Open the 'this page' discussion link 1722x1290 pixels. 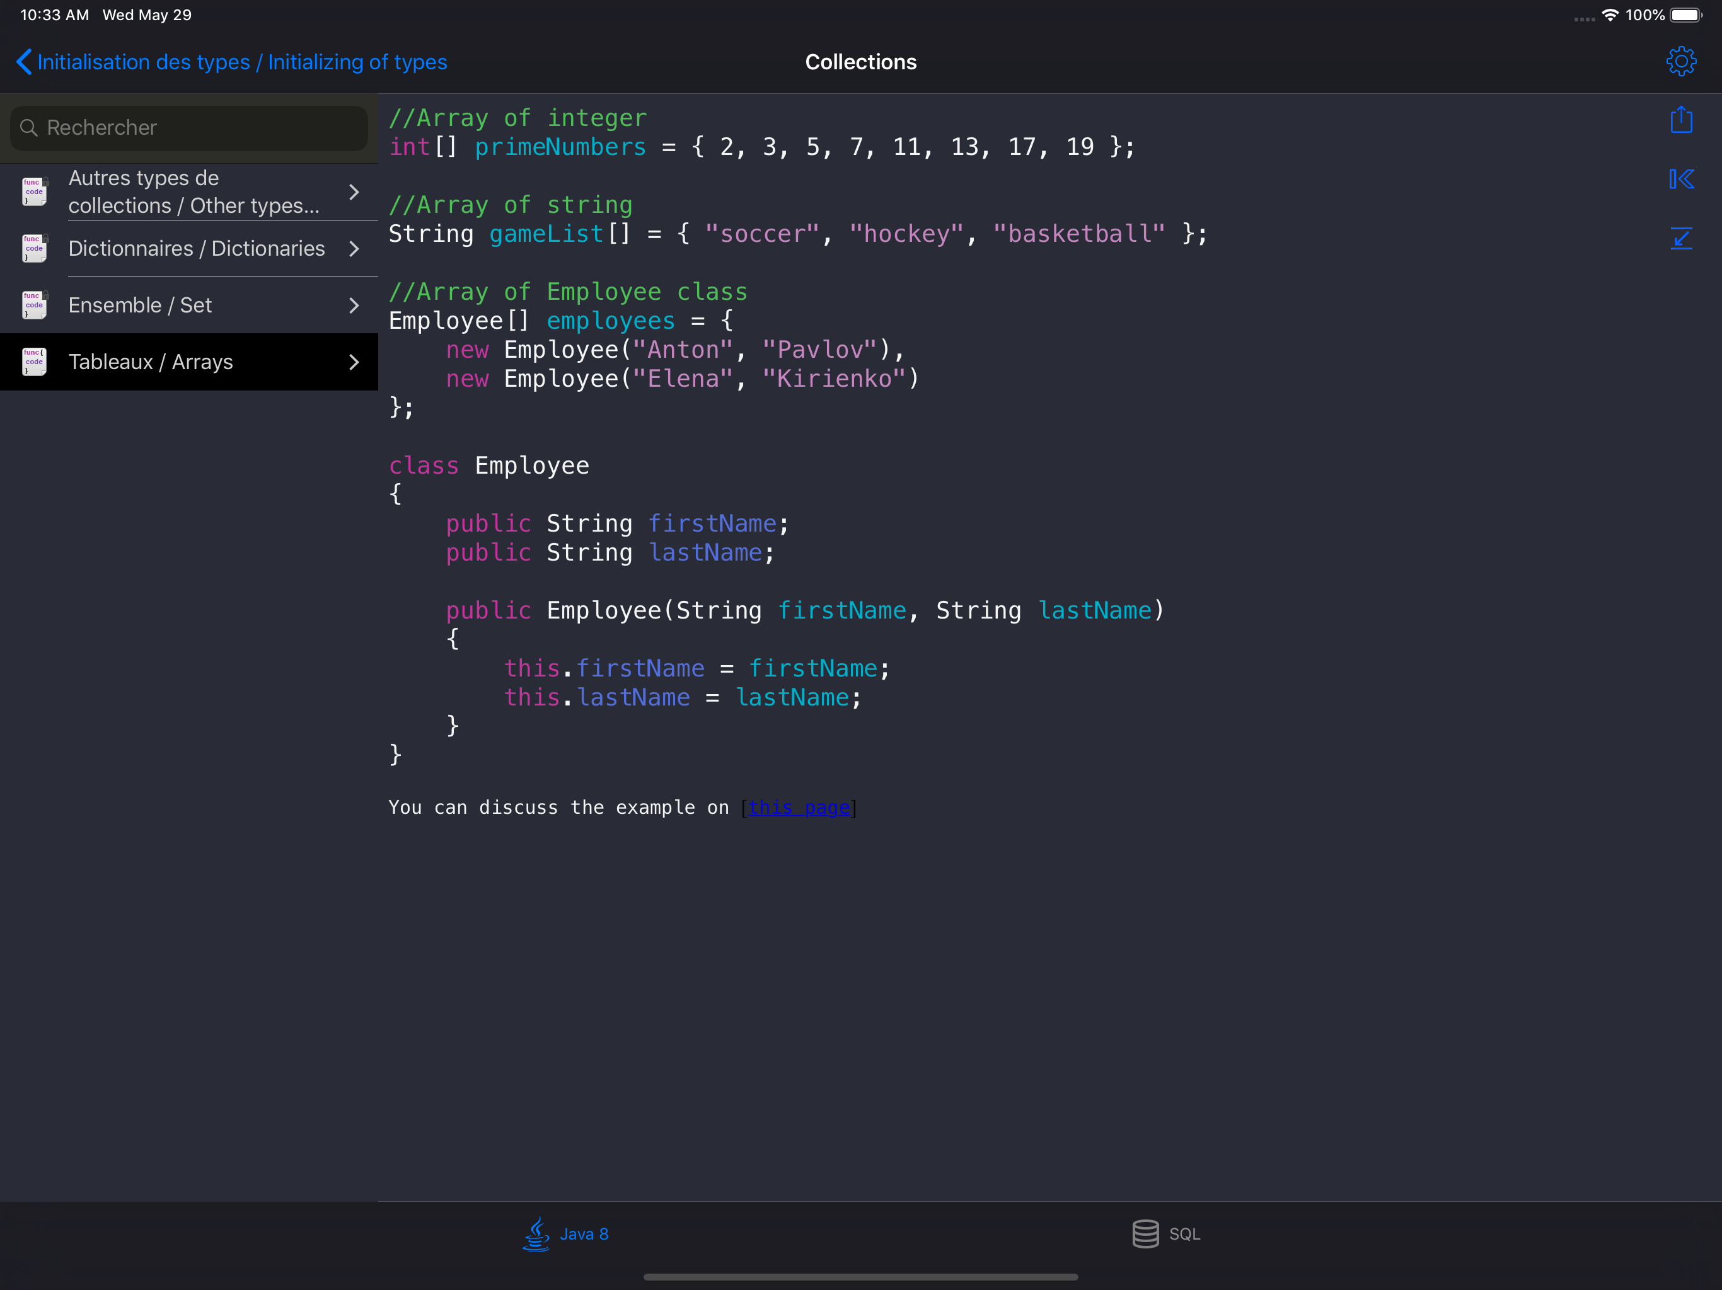pos(798,808)
